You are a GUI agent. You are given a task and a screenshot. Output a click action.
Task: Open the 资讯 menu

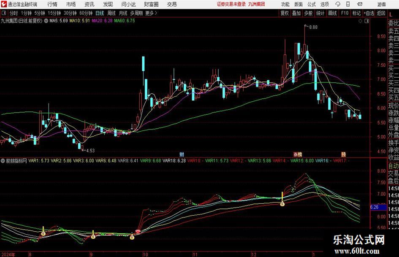[90, 4]
